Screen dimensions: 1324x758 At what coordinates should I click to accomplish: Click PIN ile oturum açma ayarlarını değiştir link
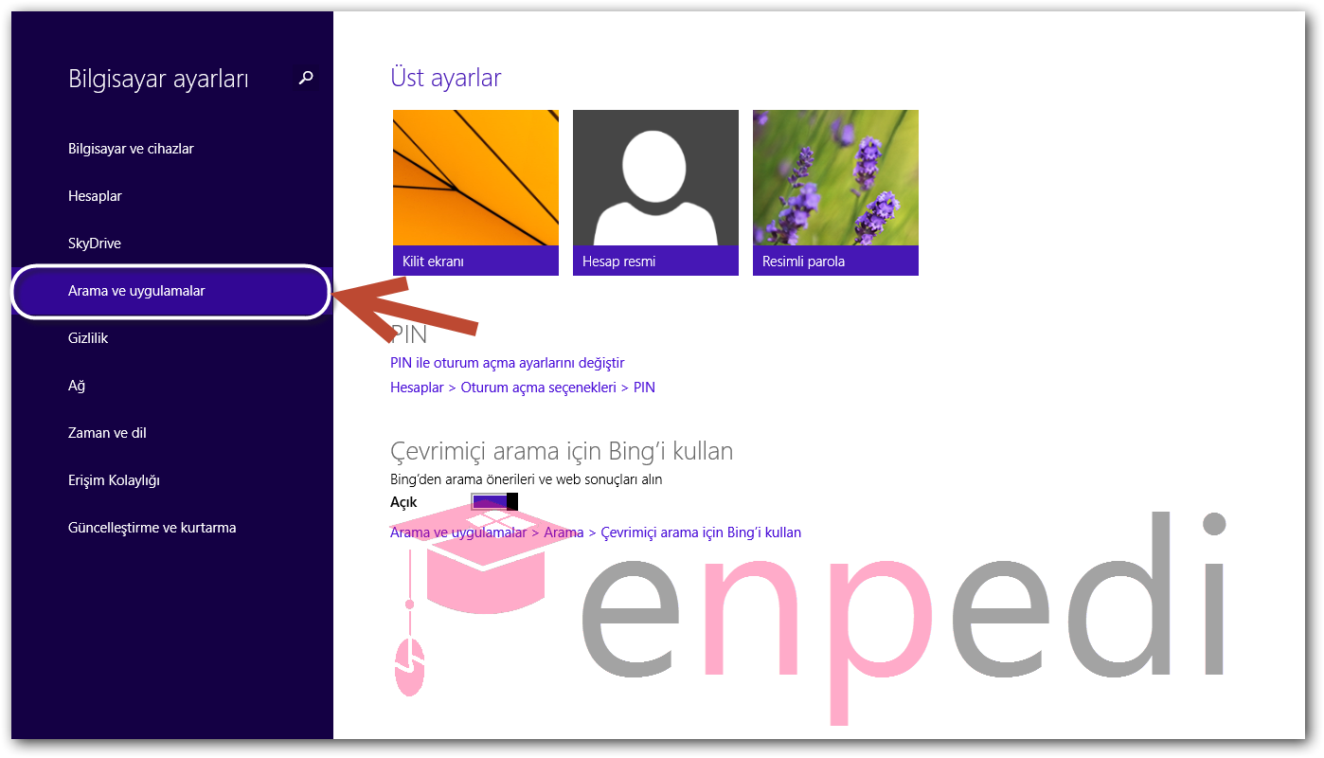pos(508,363)
